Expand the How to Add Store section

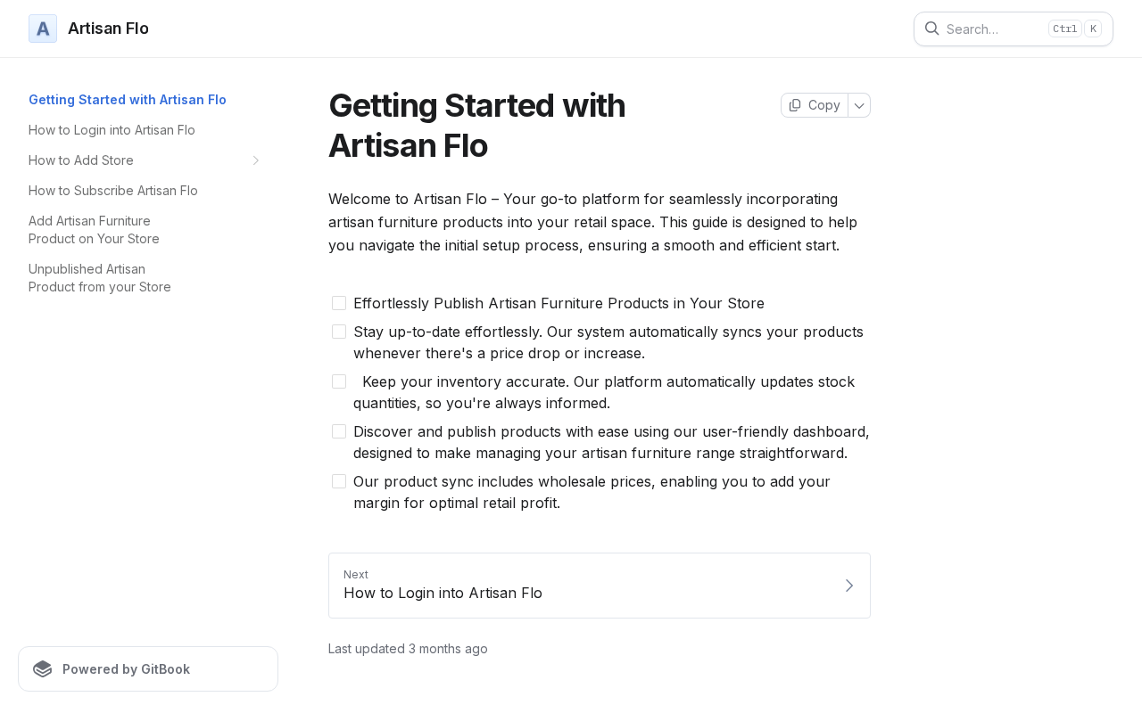255,160
